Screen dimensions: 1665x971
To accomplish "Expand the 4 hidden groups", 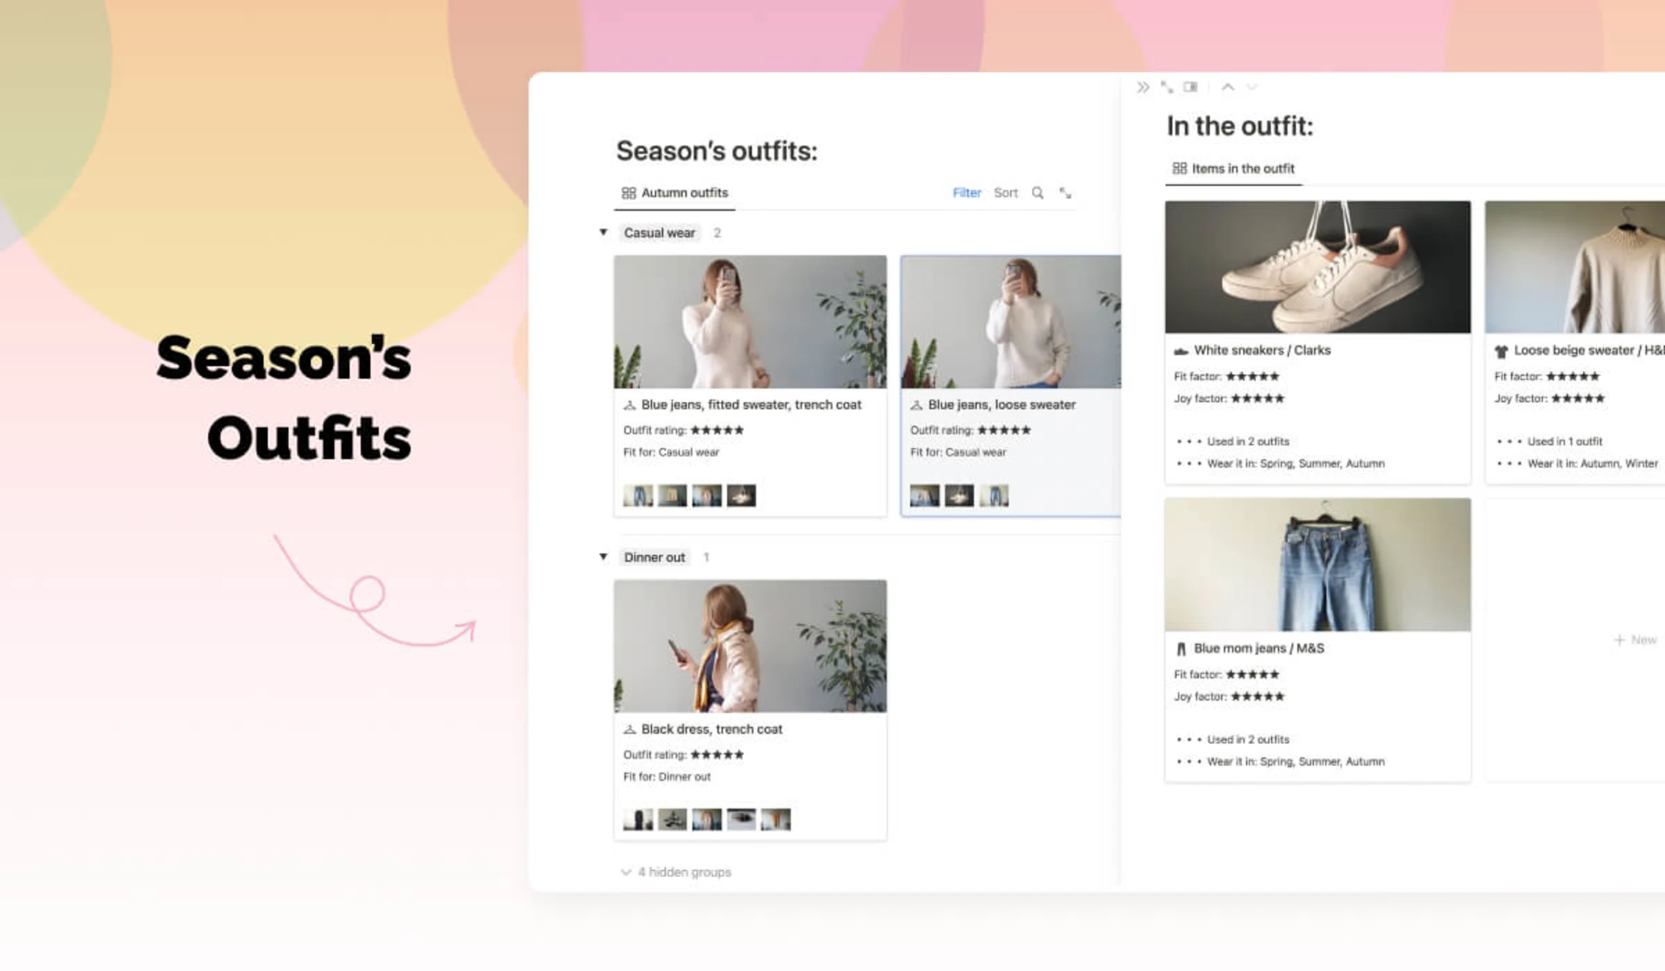I will [674, 872].
